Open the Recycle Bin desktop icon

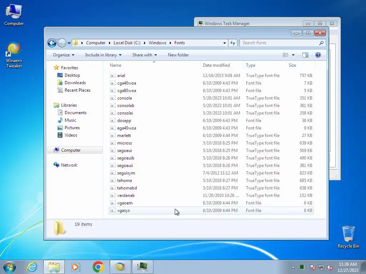[348, 237]
